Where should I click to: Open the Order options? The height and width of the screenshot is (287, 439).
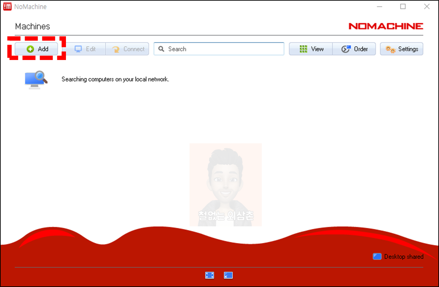354,49
